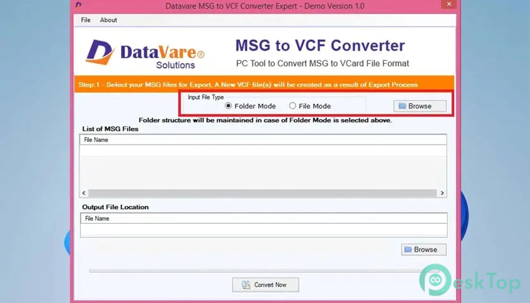This screenshot has height=303, width=530.
Task: Click the empty area of the MSG files list
Action: tap(263, 170)
